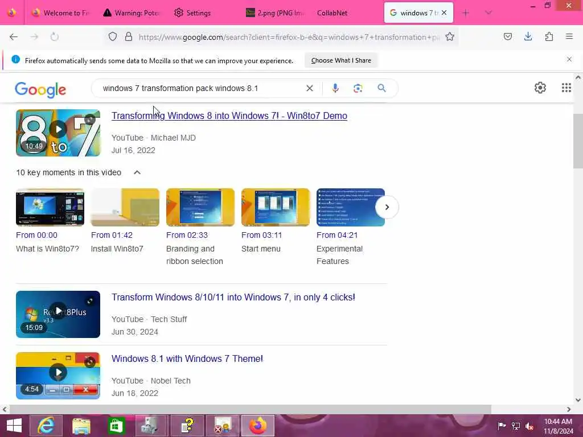
Task: Play the 8 to 7 video thumbnail
Action: (58, 133)
